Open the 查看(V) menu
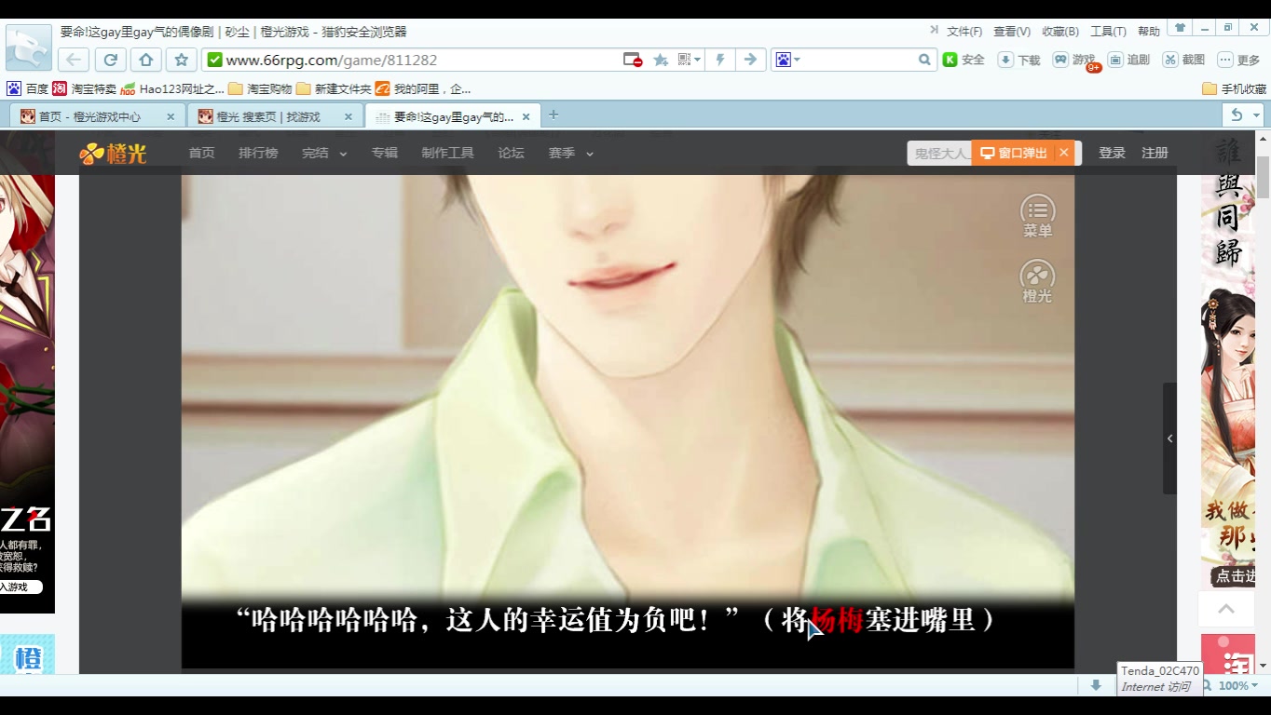Screen dimensions: 1271x715 (1012, 32)
